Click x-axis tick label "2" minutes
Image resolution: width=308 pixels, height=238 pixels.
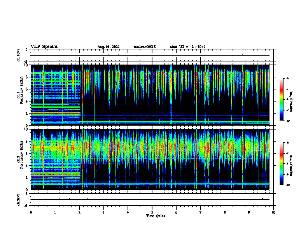79,212
